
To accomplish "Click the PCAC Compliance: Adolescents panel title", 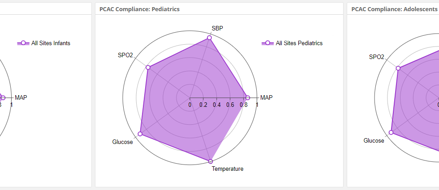I will coord(392,9).
